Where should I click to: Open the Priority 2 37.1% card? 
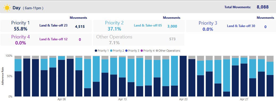click(x=139, y=26)
